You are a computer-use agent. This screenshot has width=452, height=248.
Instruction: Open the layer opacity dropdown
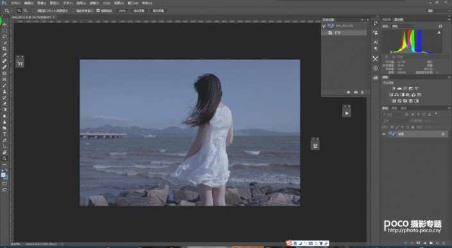coord(427,120)
